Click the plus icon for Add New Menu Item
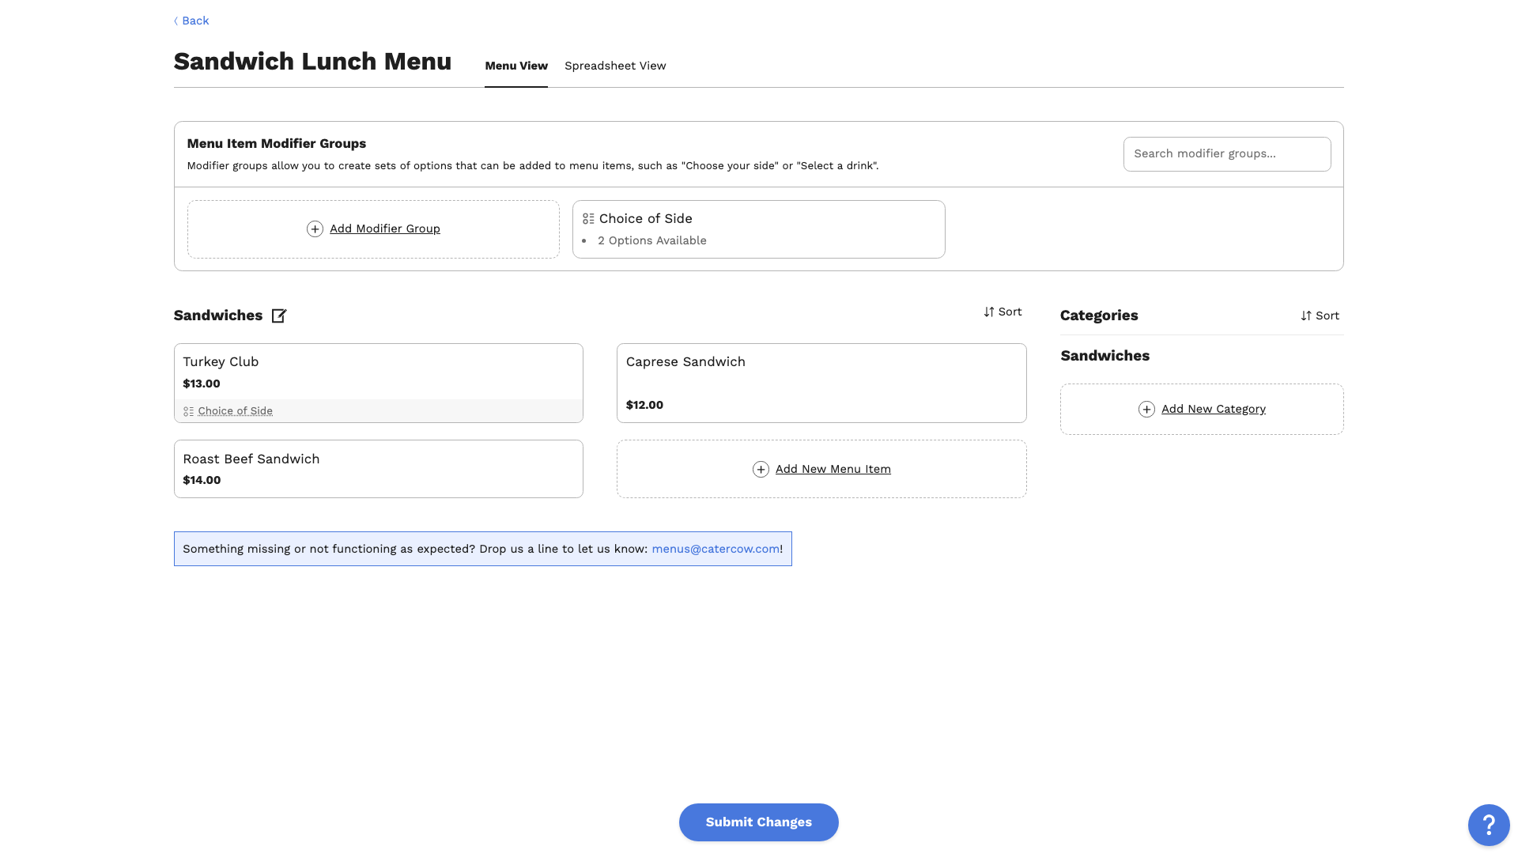 coord(761,470)
